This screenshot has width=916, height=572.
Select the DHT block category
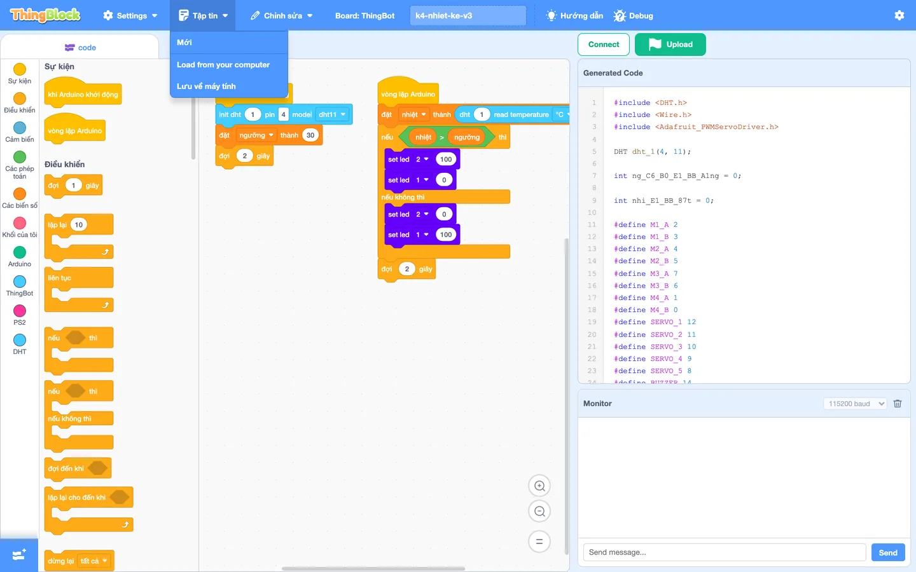(20, 344)
